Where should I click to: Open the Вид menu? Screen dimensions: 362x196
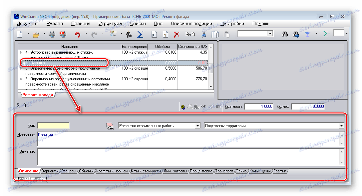tap(158, 24)
